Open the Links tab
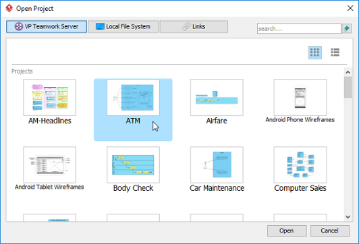 click(x=194, y=26)
